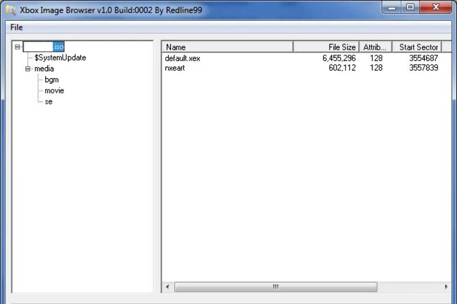This screenshot has height=304, width=457.
Task: Click start sector 3554687
Action: 423,58
